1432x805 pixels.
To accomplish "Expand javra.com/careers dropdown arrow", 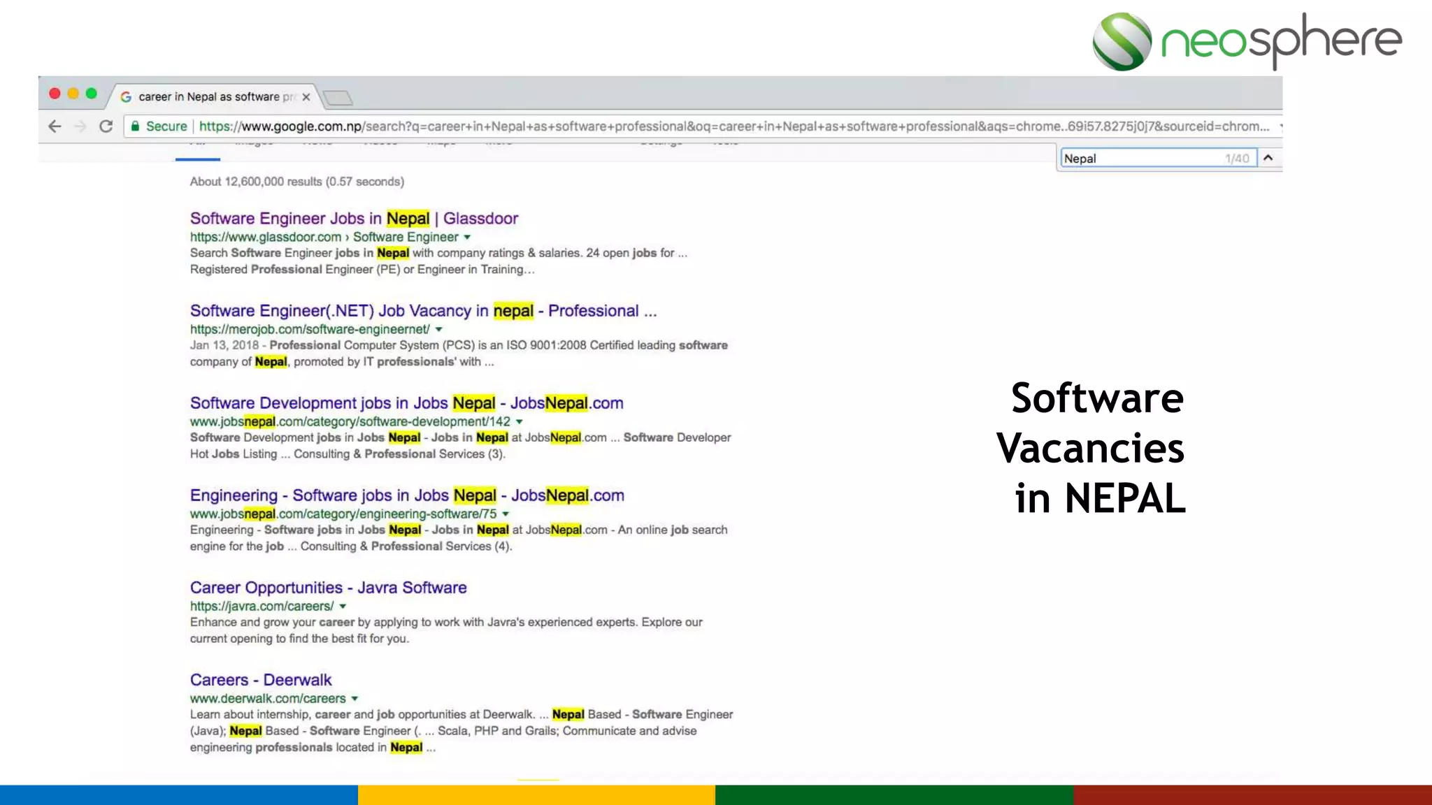I will click(x=343, y=607).
